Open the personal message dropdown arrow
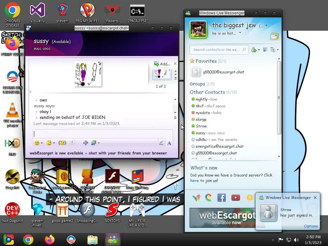 pyautogui.click(x=240, y=33)
